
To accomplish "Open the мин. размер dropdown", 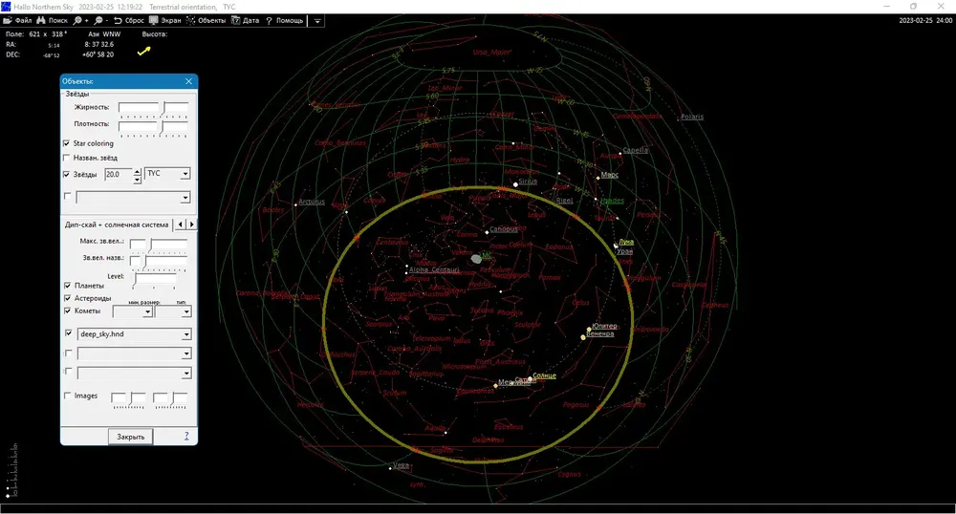I will [x=132, y=311].
